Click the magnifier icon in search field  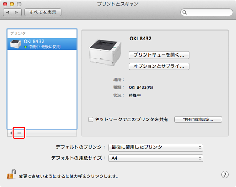pyautogui.click(x=184, y=12)
